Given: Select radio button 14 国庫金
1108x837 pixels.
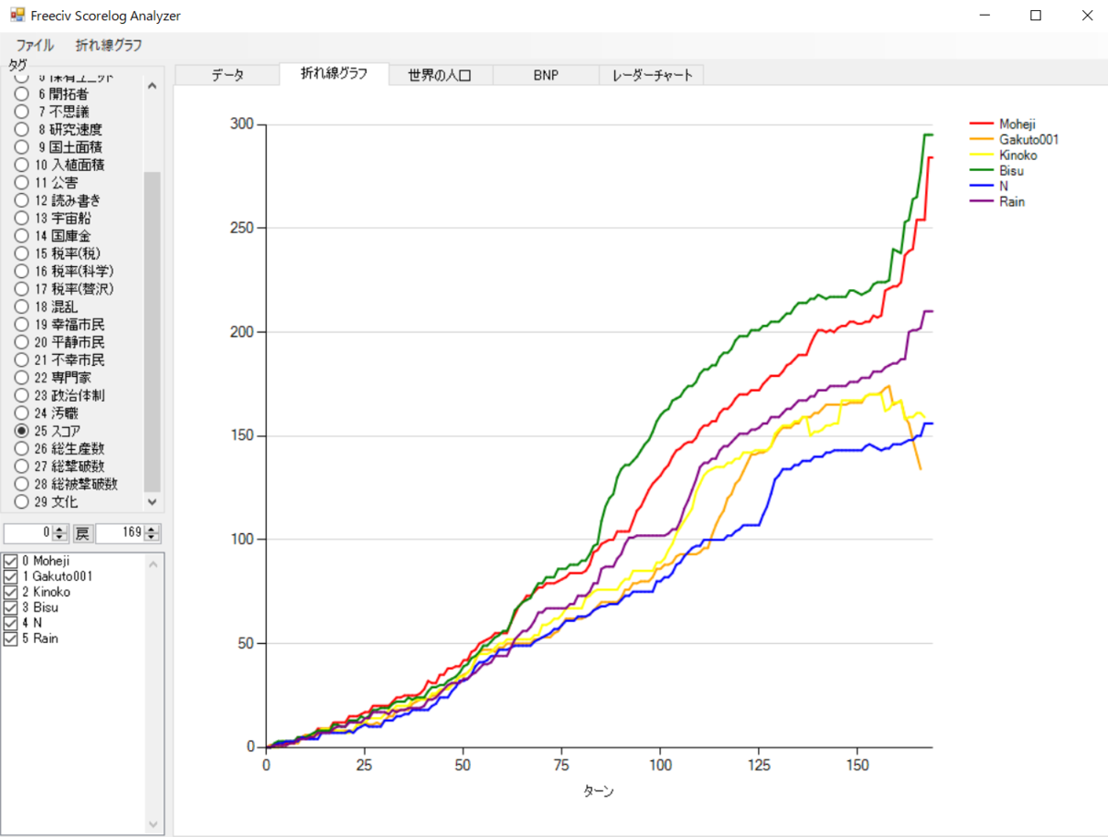Looking at the screenshot, I should (21, 236).
